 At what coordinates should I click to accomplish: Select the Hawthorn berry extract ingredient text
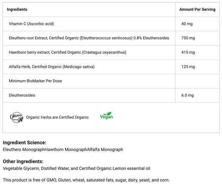click(x=67, y=52)
